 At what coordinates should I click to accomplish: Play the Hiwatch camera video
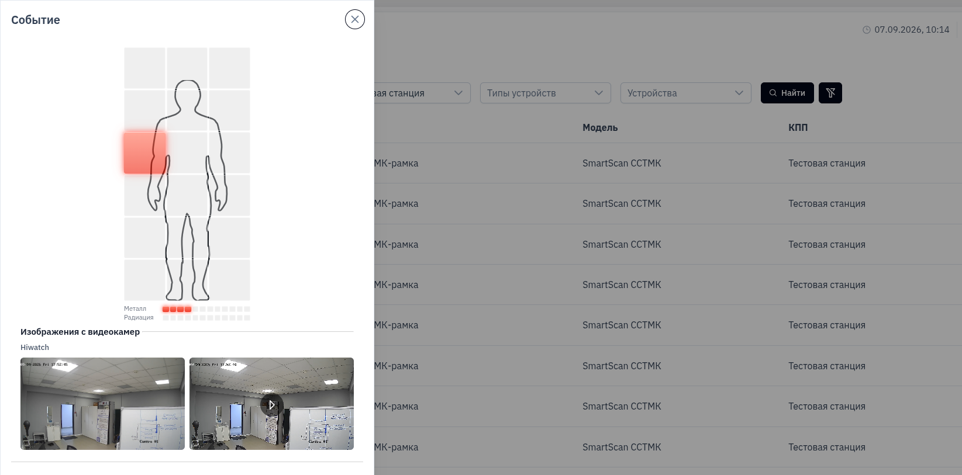[x=271, y=404]
